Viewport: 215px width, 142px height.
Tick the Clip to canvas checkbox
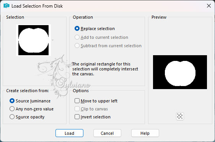tap(91, 109)
